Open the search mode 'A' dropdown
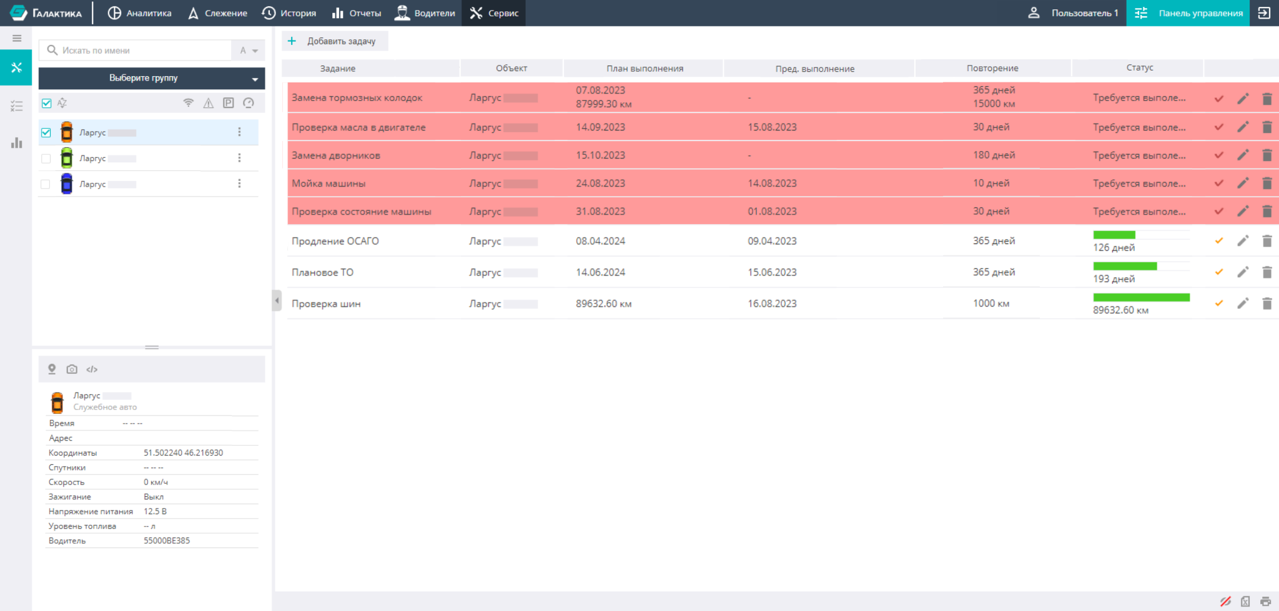The height and width of the screenshot is (611, 1279). click(249, 51)
